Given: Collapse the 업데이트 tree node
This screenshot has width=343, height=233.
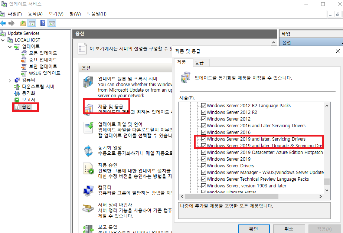Looking at the screenshot, I should (x=10, y=47).
